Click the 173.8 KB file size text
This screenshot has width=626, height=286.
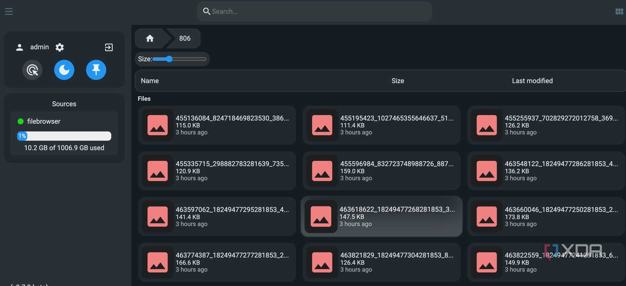point(517,217)
